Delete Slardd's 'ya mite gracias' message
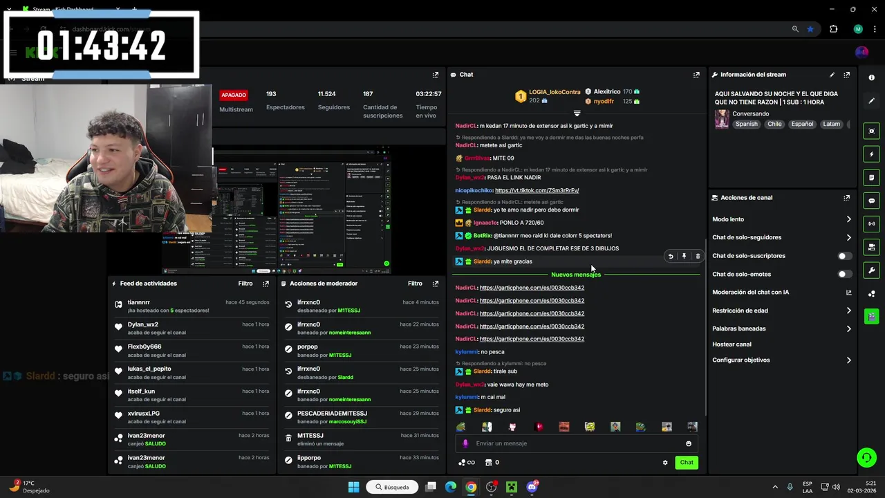 [x=698, y=257]
